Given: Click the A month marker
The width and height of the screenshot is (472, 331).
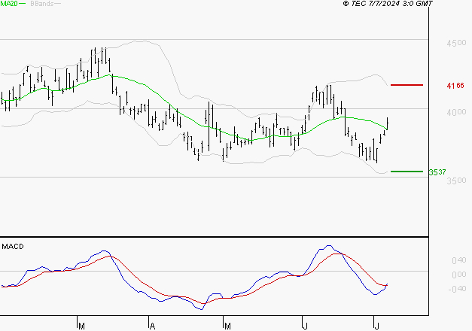Looking at the screenshot, I should tap(152, 326).
